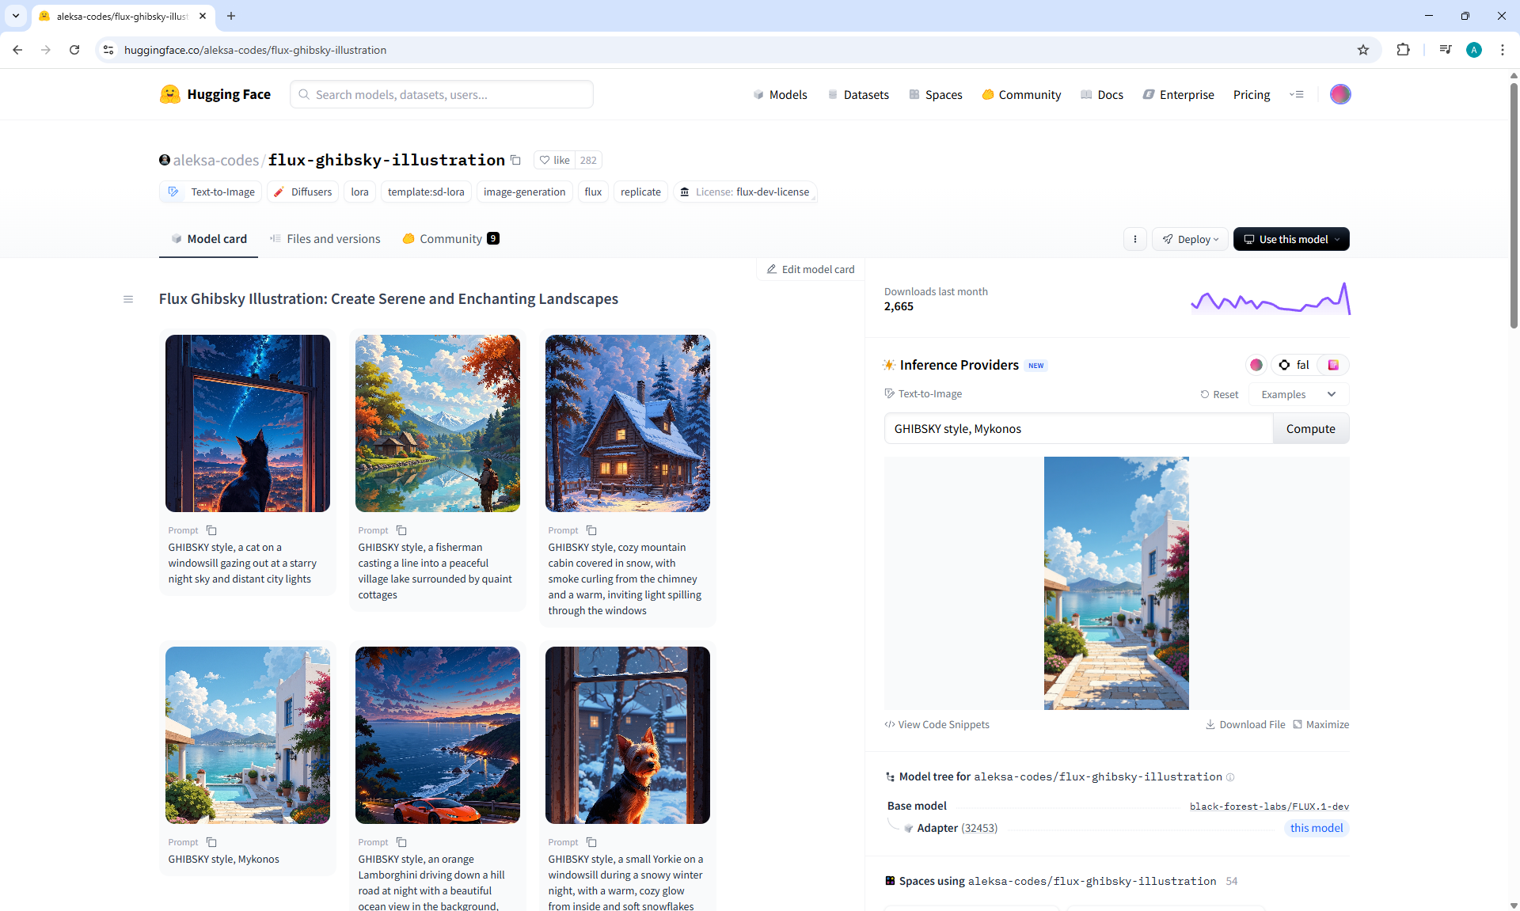Viewport: 1520px width, 911px height.
Task: Maximize the generated image preview
Action: point(1320,724)
